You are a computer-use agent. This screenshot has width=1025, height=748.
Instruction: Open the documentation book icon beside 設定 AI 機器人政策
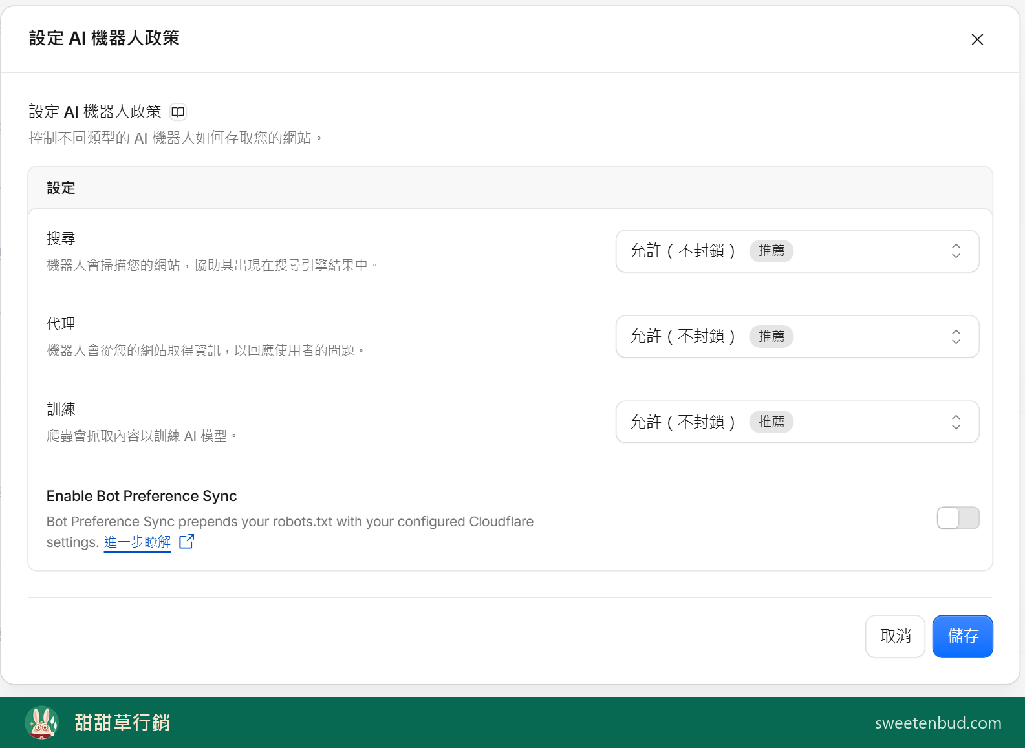click(x=178, y=112)
